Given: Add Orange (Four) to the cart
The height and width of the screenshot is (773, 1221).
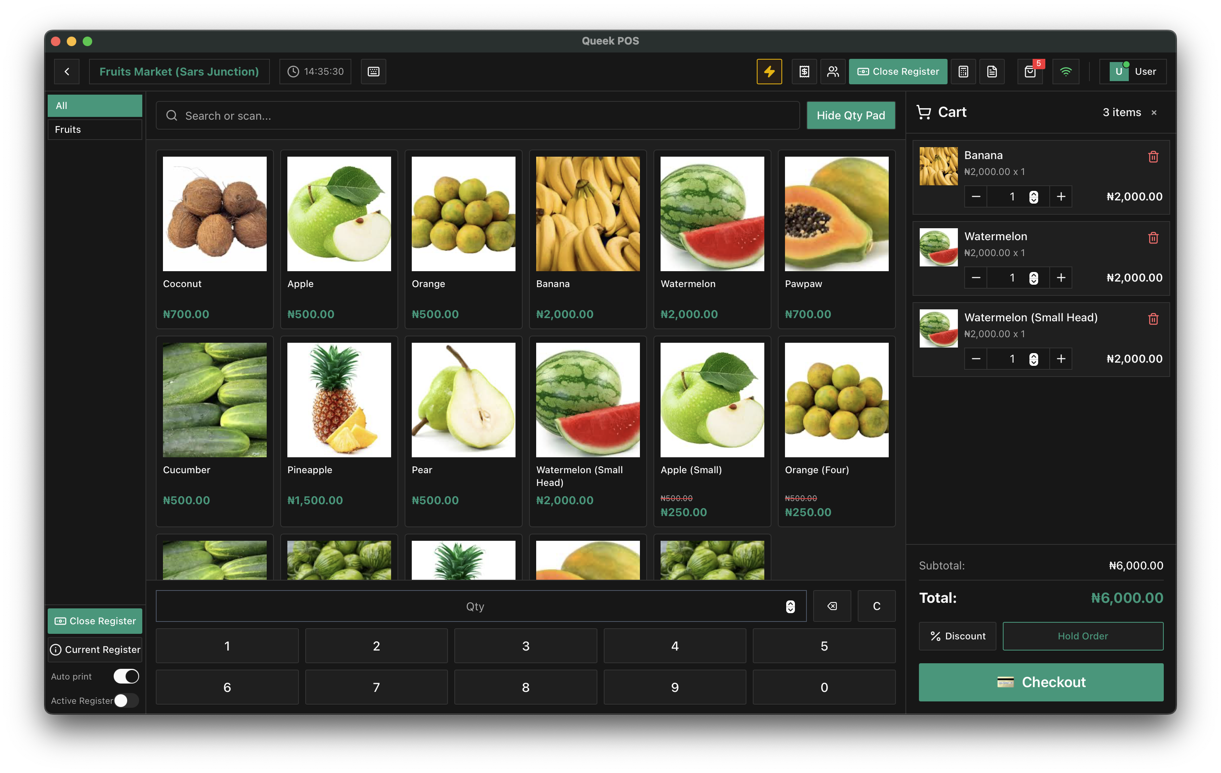Looking at the screenshot, I should tap(837, 431).
